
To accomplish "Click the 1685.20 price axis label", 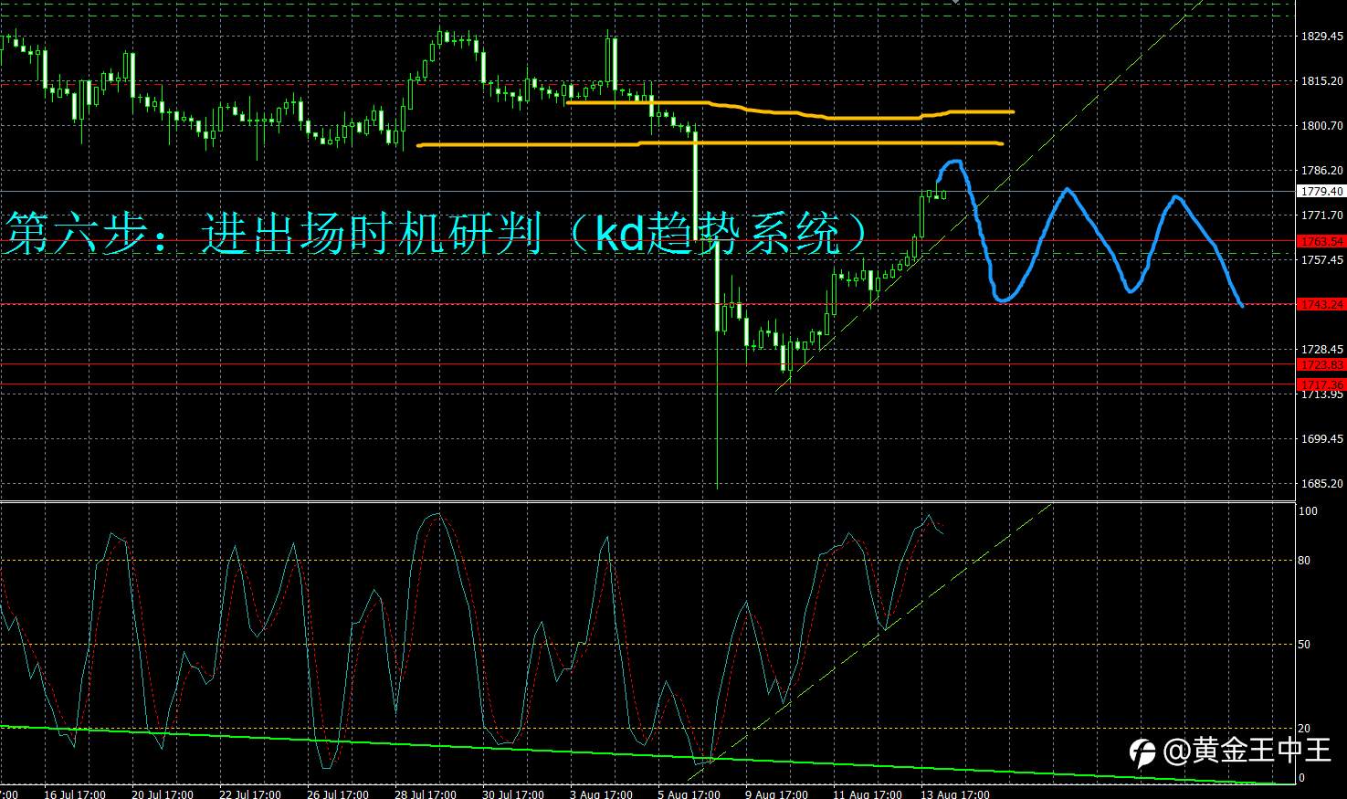I will (1321, 484).
